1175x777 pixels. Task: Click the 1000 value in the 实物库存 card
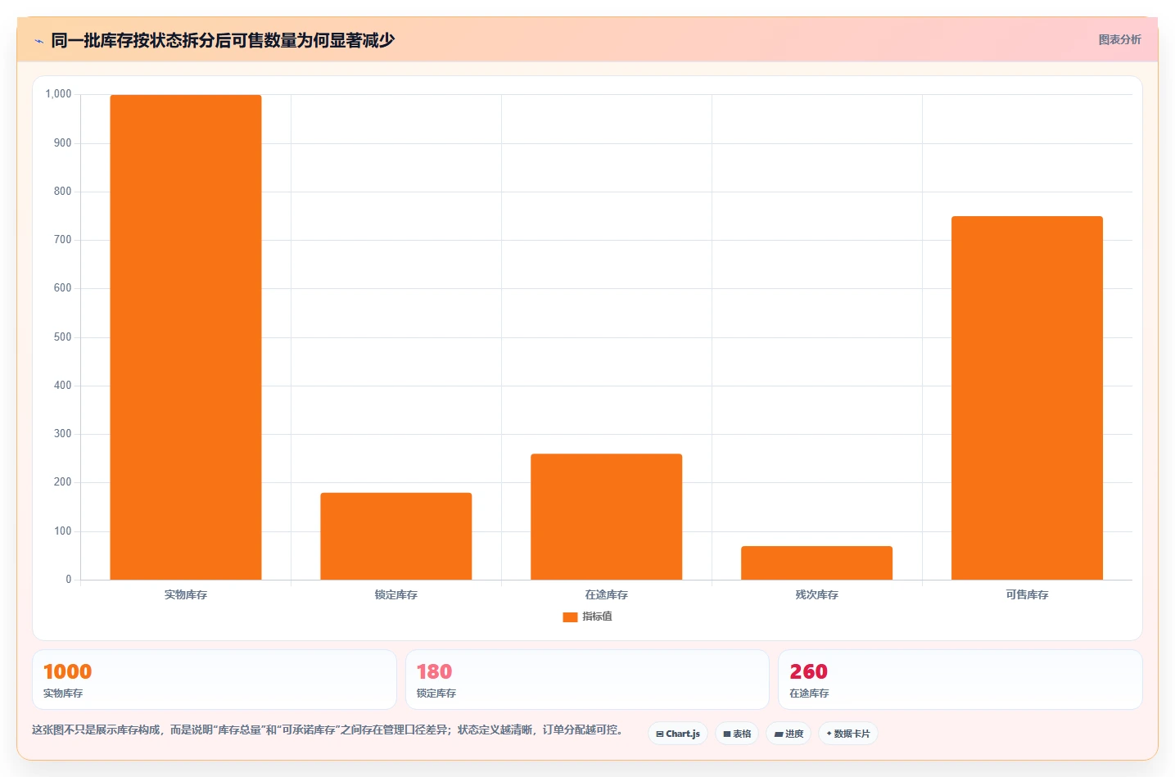[x=67, y=672]
